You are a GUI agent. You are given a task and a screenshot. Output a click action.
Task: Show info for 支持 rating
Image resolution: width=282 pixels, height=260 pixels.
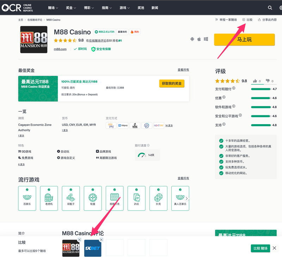point(224,124)
